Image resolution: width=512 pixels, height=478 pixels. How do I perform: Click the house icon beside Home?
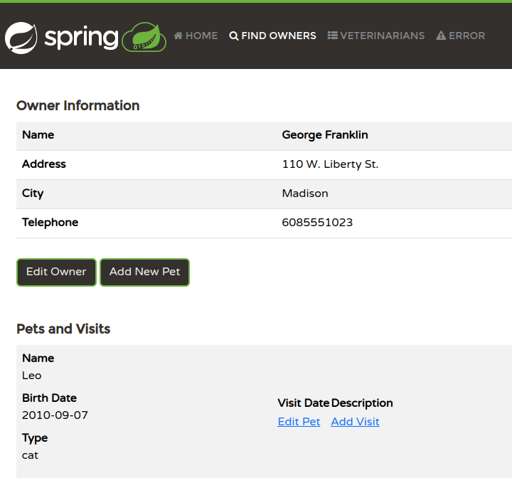[x=178, y=36]
